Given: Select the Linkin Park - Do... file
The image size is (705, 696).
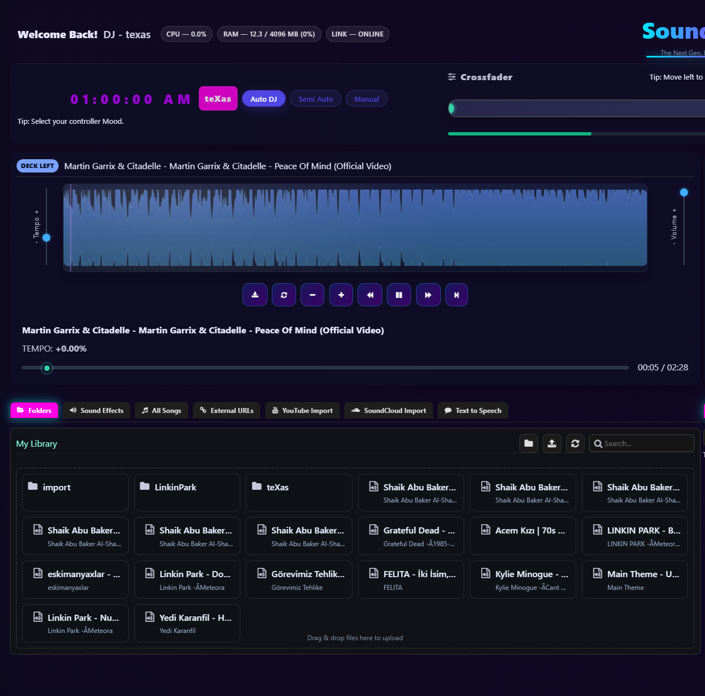Looking at the screenshot, I should 187,579.
